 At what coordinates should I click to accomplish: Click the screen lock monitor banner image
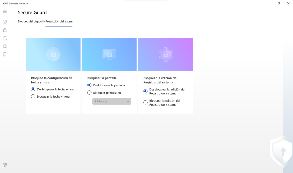point(109,54)
